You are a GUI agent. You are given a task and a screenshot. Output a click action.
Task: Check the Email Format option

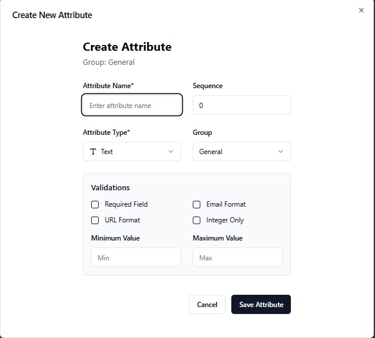pyautogui.click(x=197, y=205)
